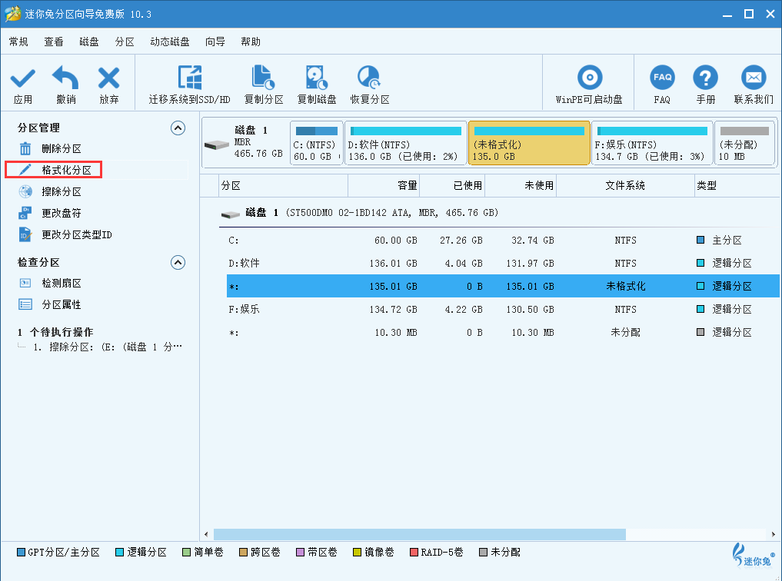This screenshot has height=581, width=782.
Task: Sort by the 分区 column header
Action: pyautogui.click(x=283, y=185)
